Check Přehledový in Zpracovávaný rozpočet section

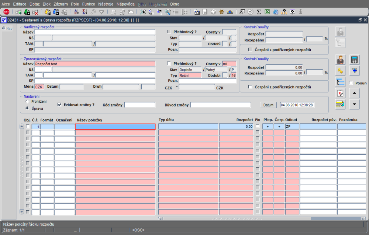(x=169, y=63)
